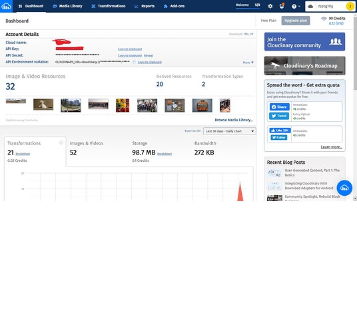357x333 pixels.
Task: Click the red spike on the chart
Action: click(x=240, y=192)
